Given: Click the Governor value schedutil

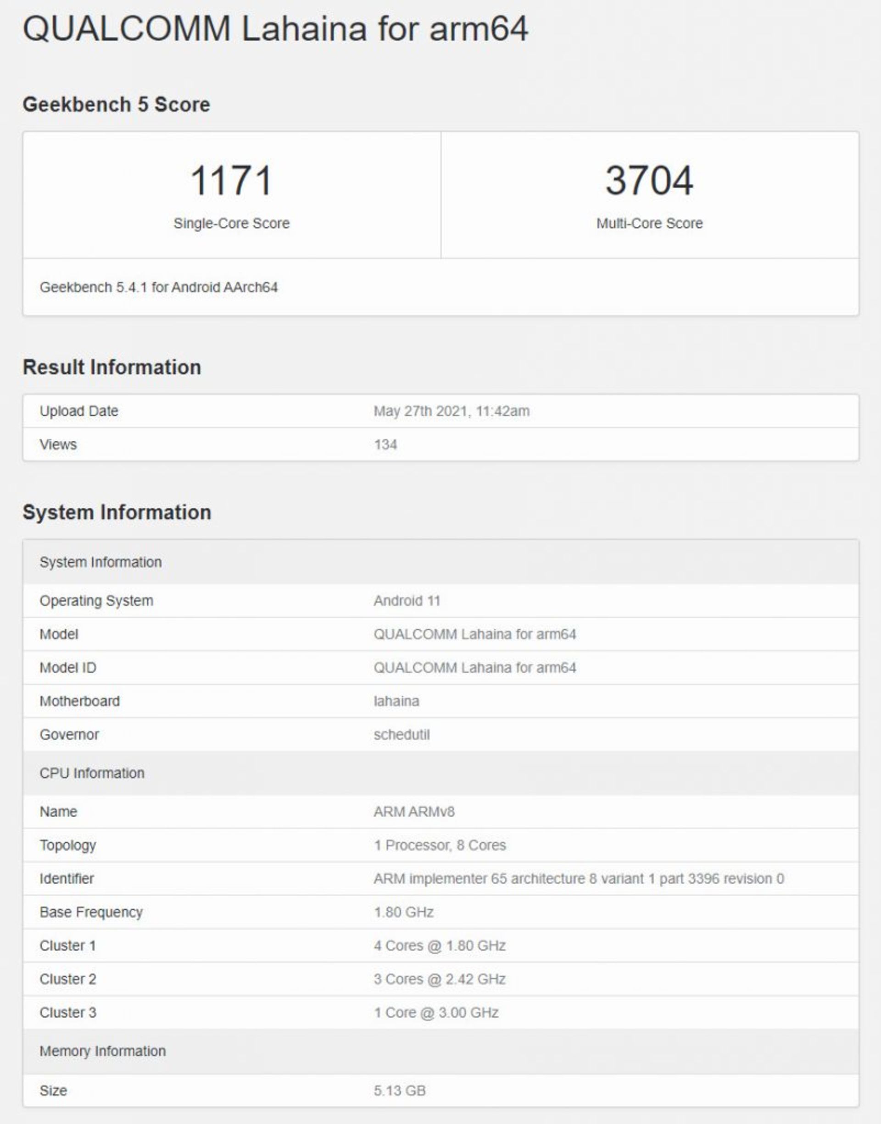Looking at the screenshot, I should [401, 734].
